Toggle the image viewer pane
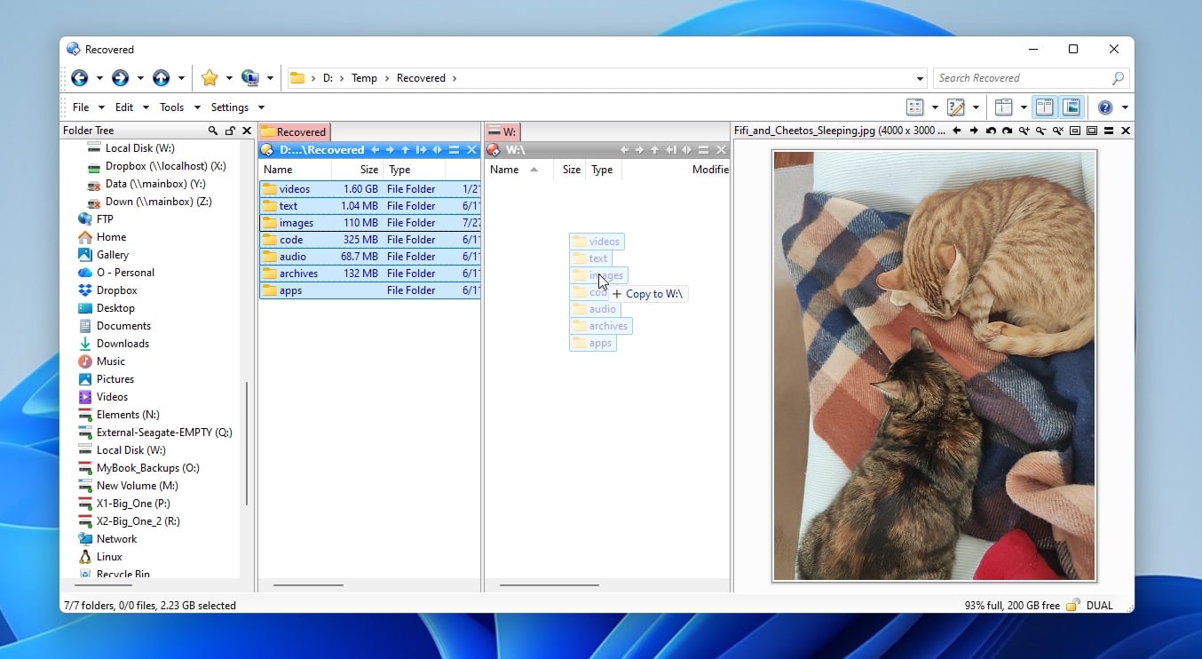The width and height of the screenshot is (1202, 659). point(1072,107)
